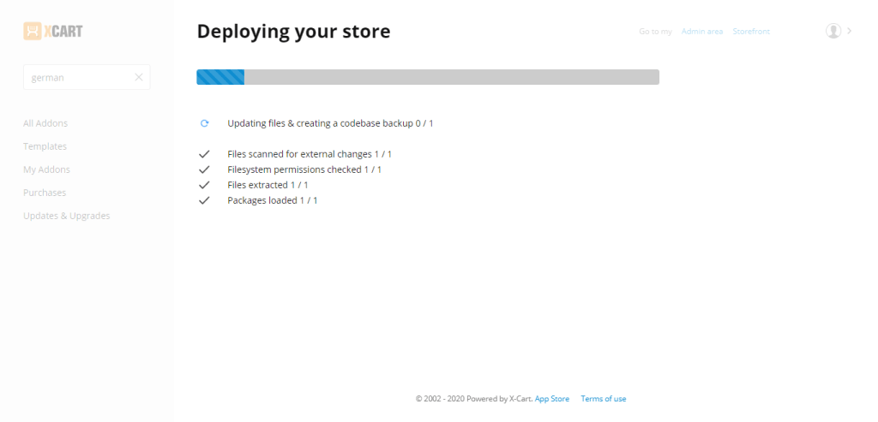Click the 'Go to my' label
This screenshot has width=878, height=422.
tap(655, 32)
